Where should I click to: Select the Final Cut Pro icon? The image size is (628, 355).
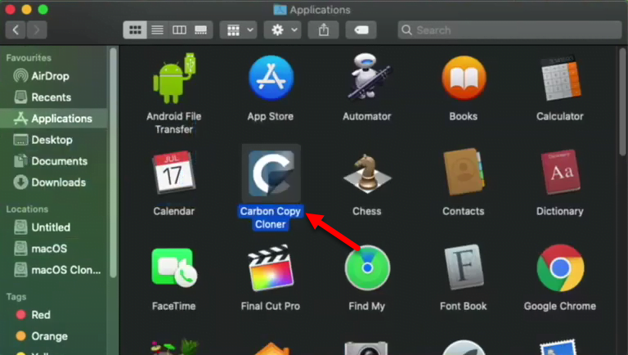coord(271,267)
